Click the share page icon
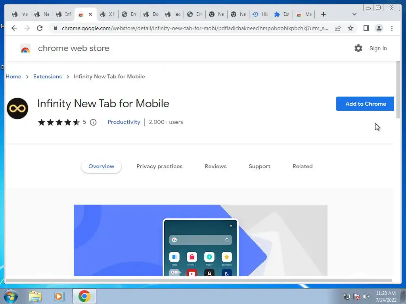The height and width of the screenshot is (304, 406). (338, 28)
